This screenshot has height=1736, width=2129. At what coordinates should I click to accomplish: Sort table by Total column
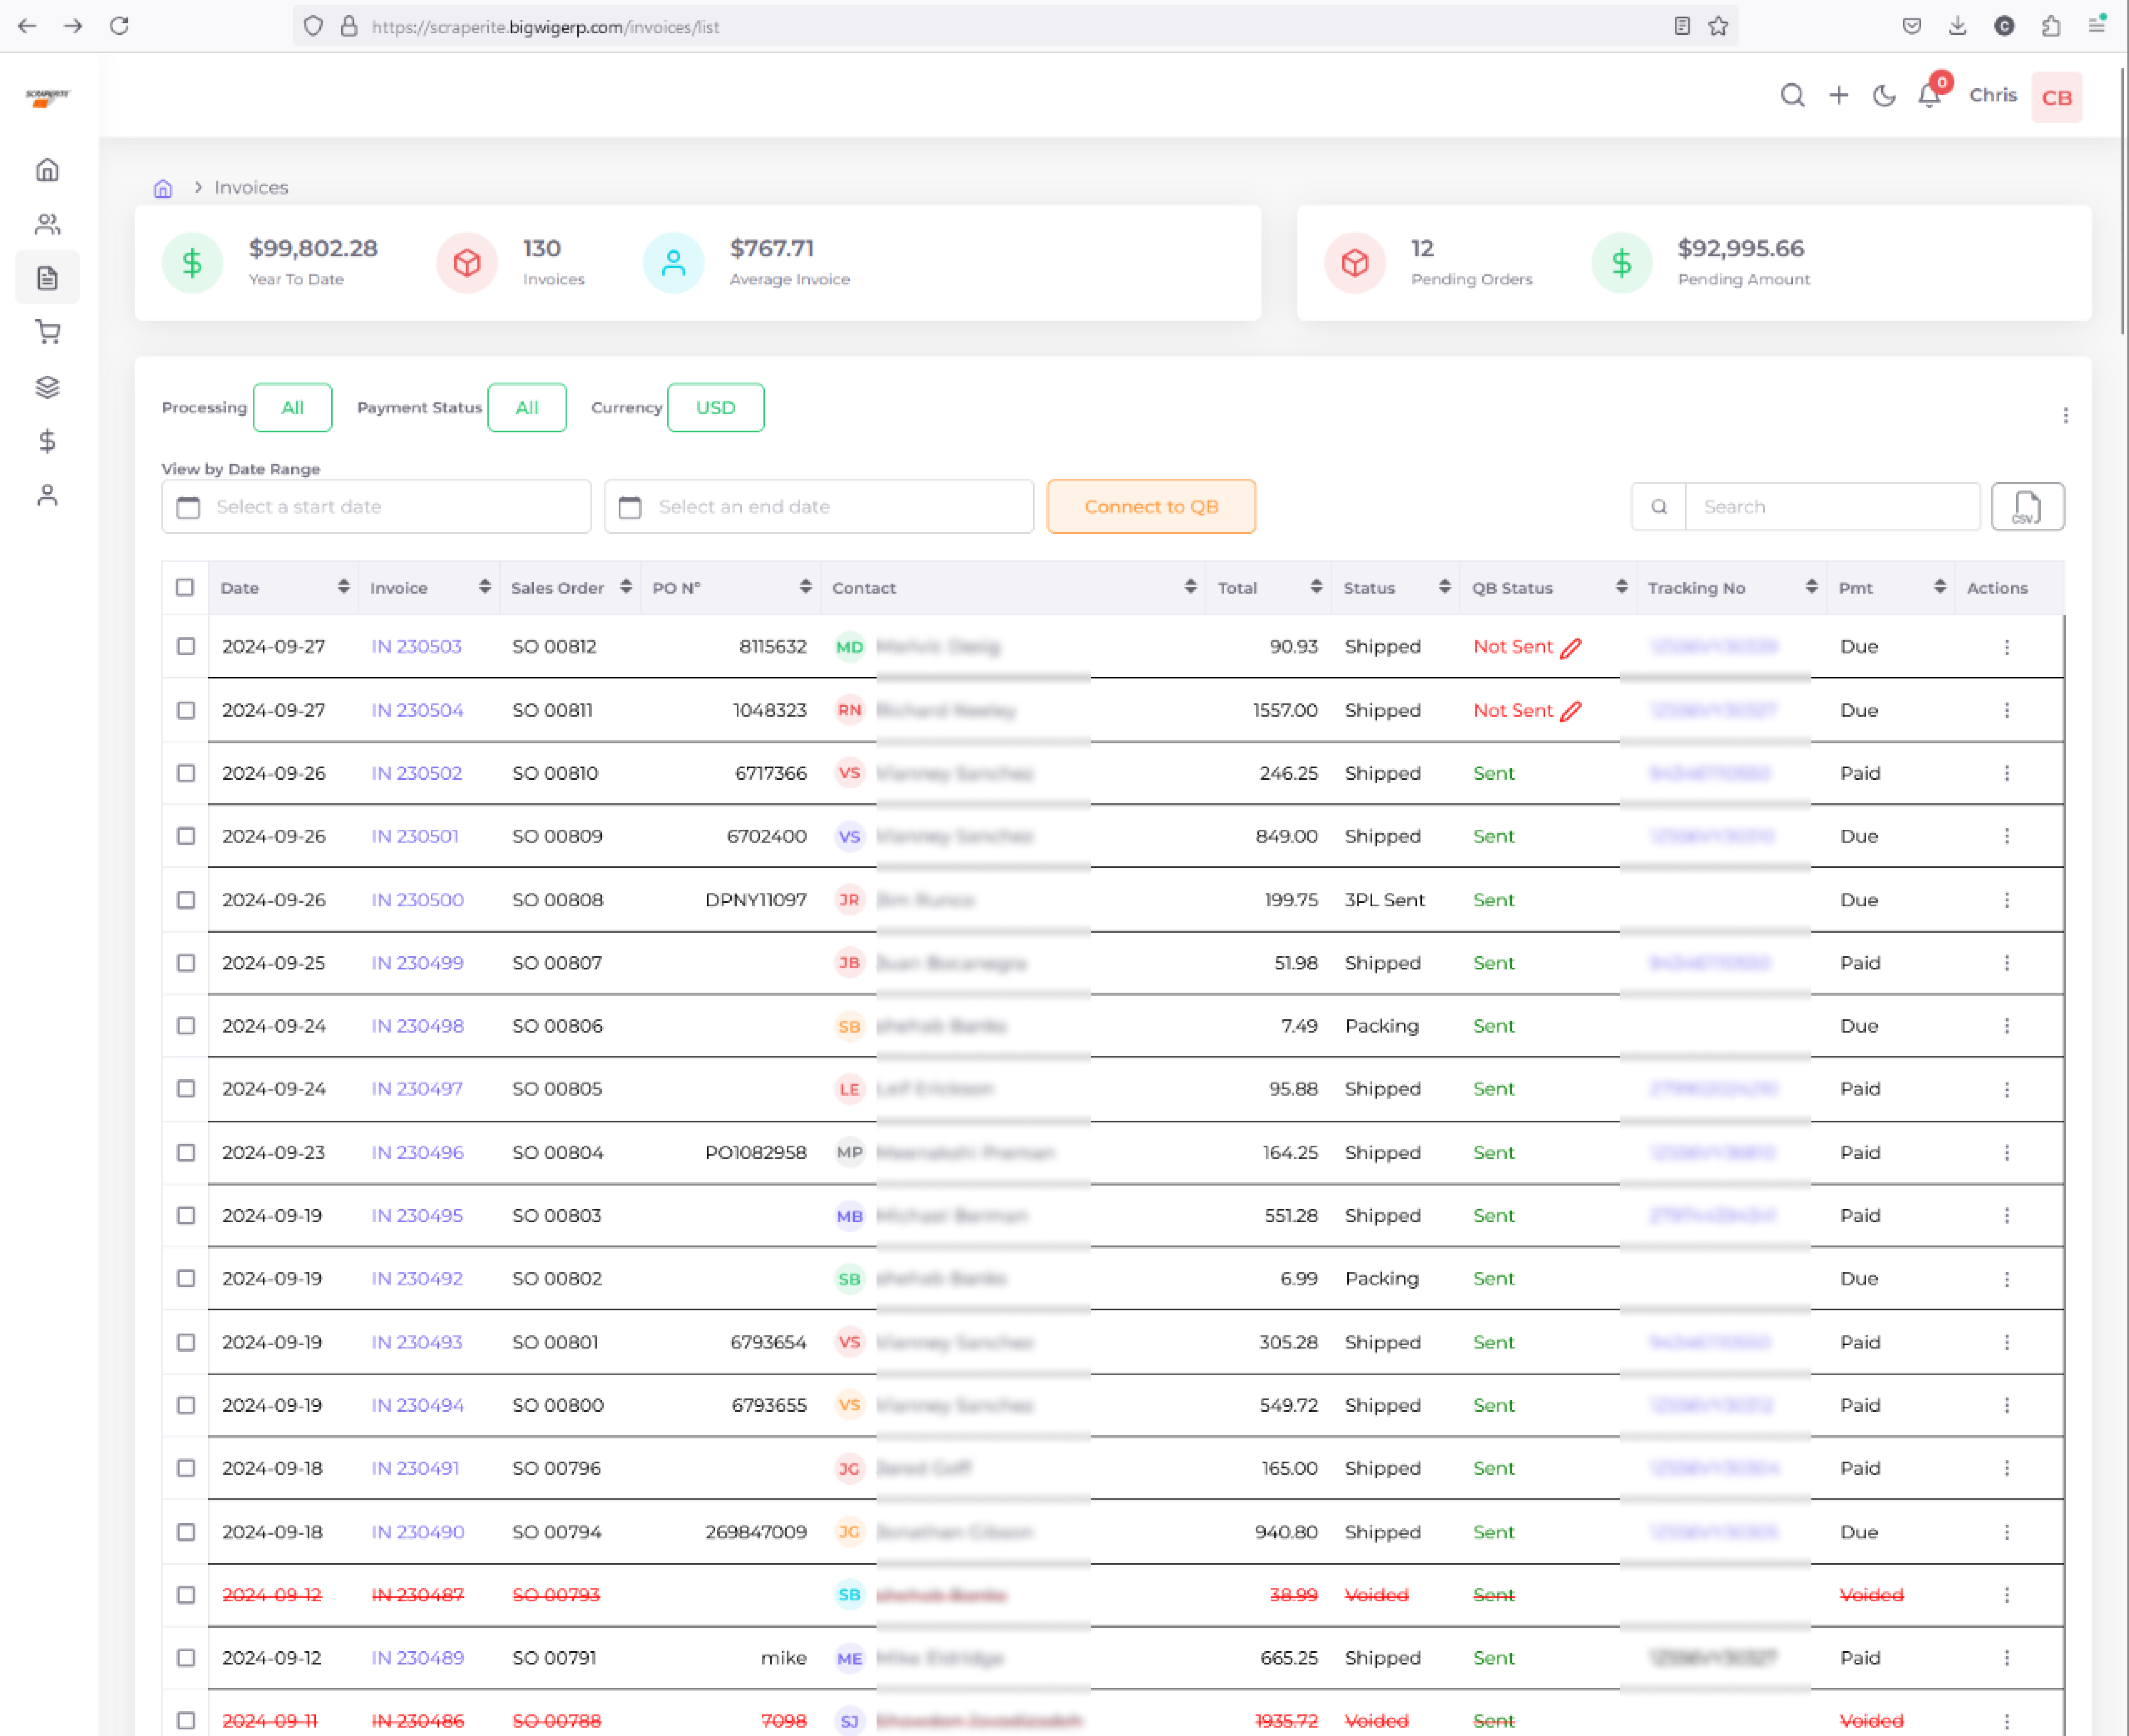click(x=1316, y=587)
